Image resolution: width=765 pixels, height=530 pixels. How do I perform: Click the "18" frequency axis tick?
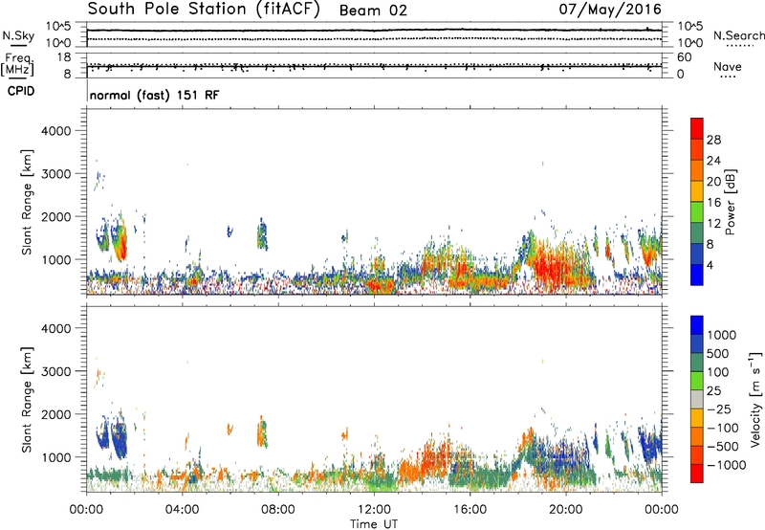64,57
